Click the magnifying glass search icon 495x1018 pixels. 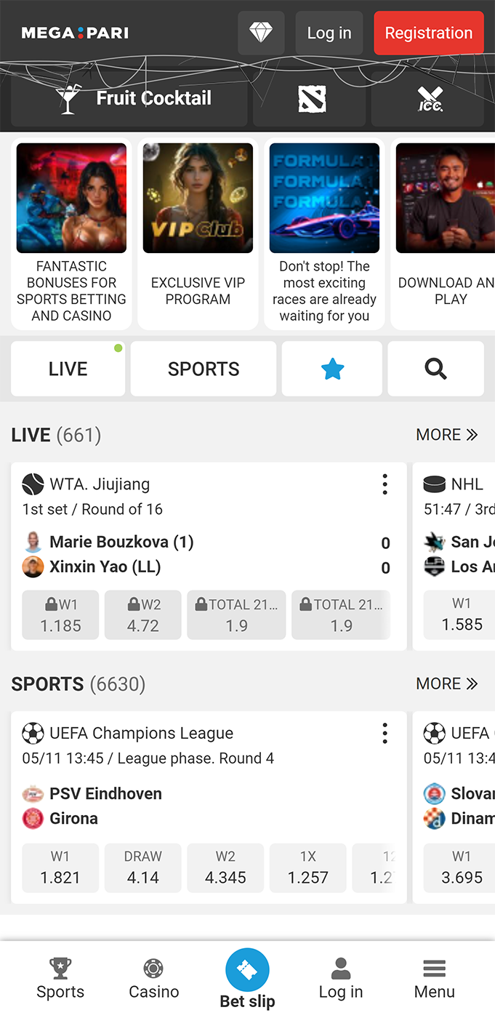pos(435,369)
